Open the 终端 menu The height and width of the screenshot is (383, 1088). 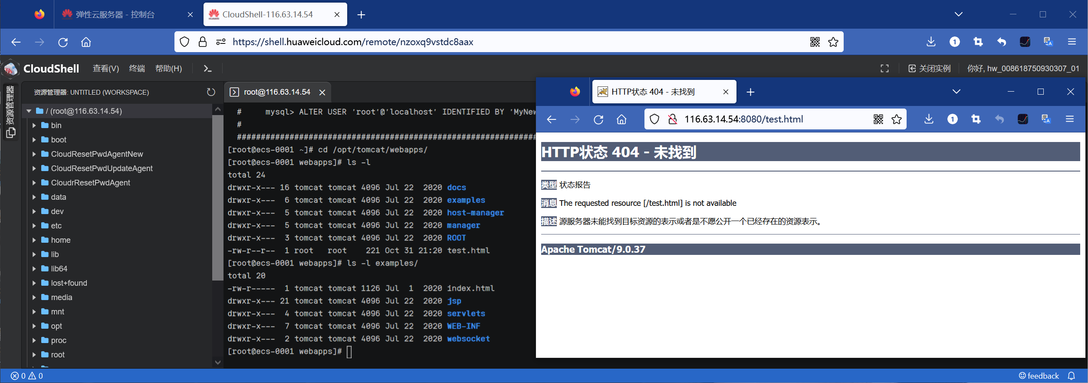tap(137, 69)
